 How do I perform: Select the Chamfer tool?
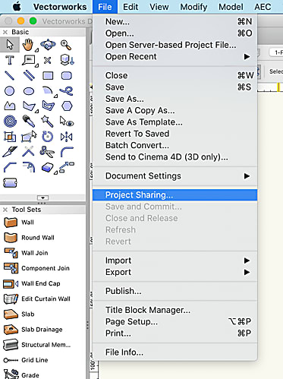(x=10, y=167)
